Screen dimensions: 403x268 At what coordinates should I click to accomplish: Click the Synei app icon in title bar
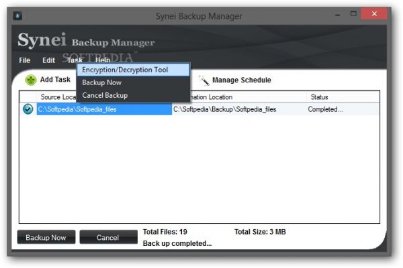tap(17, 16)
